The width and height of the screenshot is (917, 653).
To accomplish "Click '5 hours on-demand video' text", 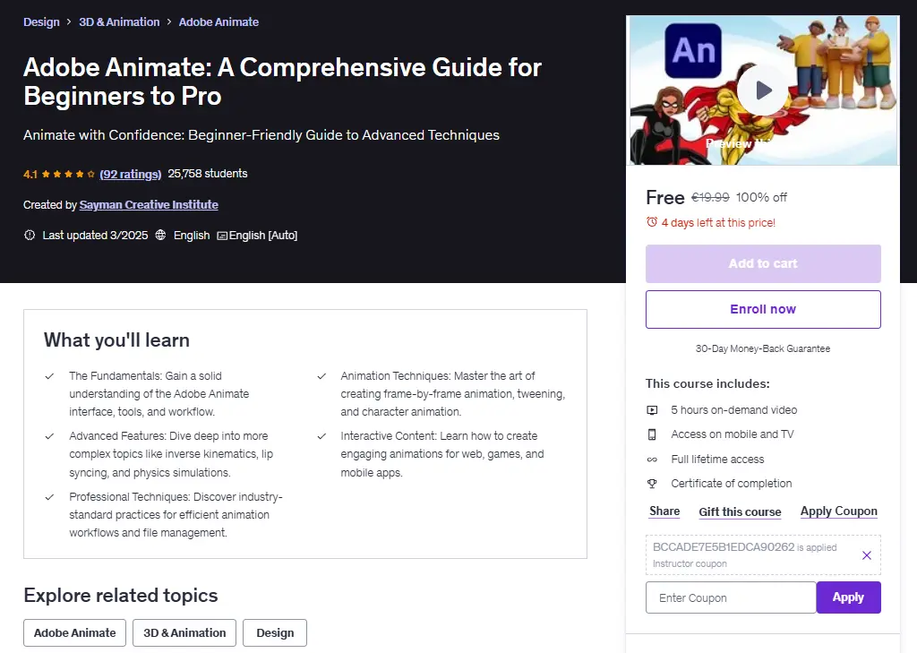I will click(734, 410).
